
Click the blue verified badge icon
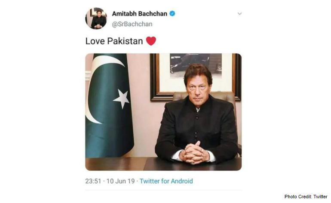(x=172, y=13)
